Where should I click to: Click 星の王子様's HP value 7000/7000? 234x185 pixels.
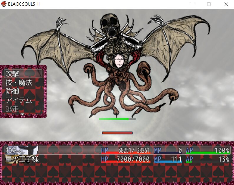point(133,159)
